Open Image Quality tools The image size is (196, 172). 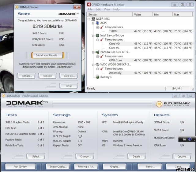[x=58, y=167]
